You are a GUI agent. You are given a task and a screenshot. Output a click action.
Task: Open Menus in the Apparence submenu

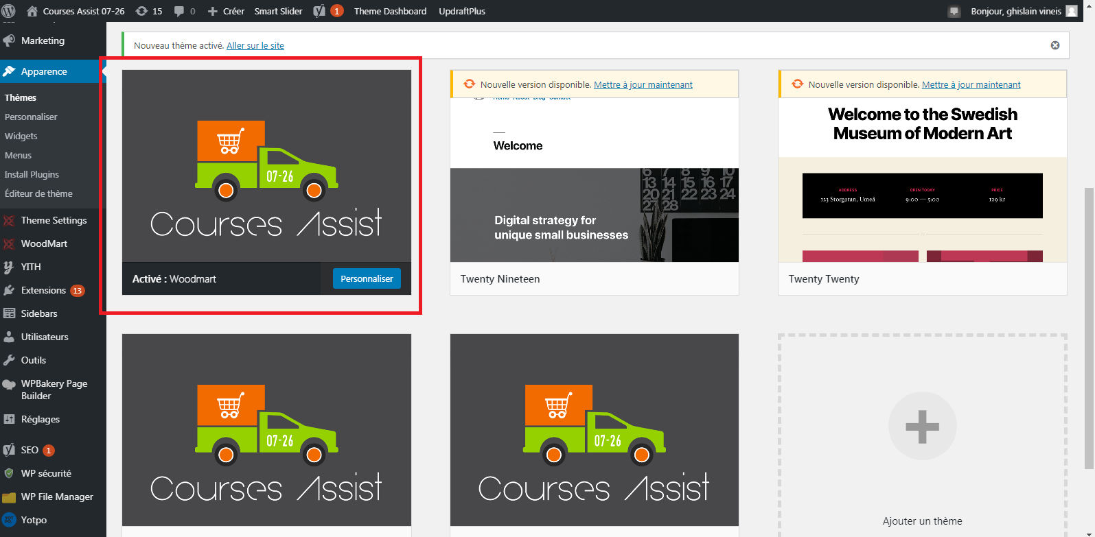tap(19, 155)
